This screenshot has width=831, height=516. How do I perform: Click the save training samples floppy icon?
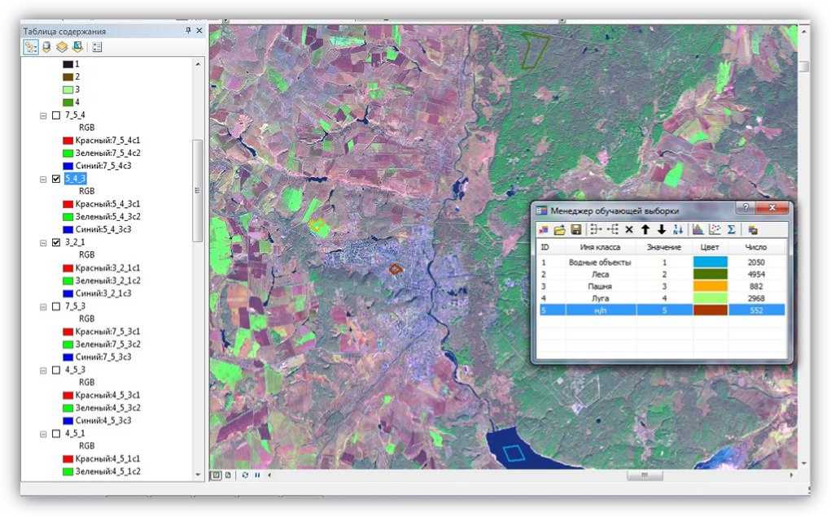(576, 230)
